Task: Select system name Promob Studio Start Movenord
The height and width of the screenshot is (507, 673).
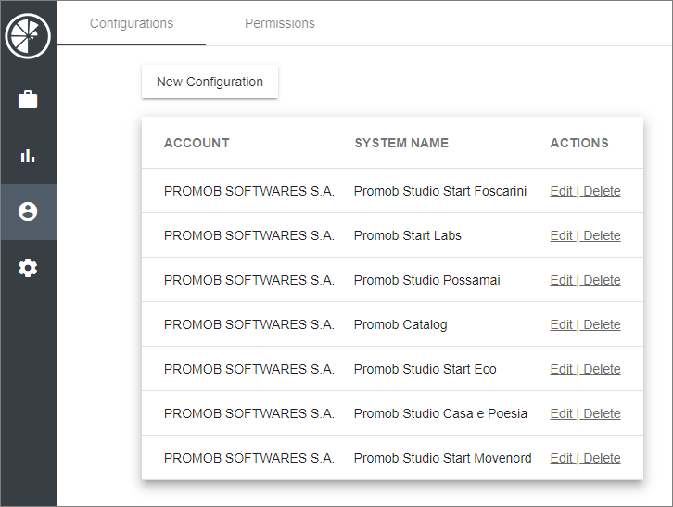Action: (442, 458)
